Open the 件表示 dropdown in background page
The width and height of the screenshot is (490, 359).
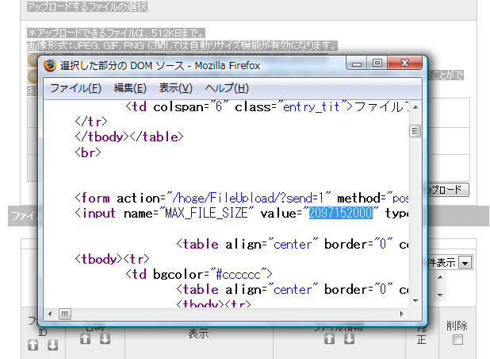pyautogui.click(x=465, y=263)
